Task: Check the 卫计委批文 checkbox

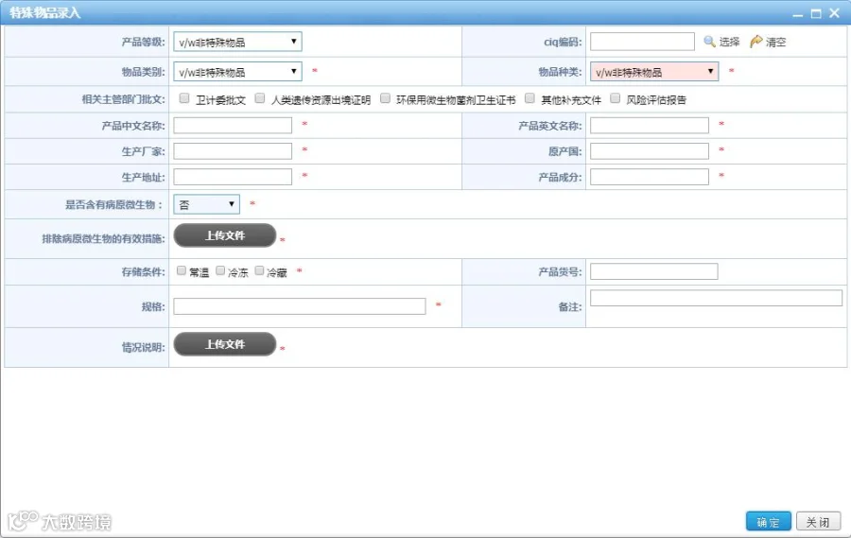Action: coord(184,98)
